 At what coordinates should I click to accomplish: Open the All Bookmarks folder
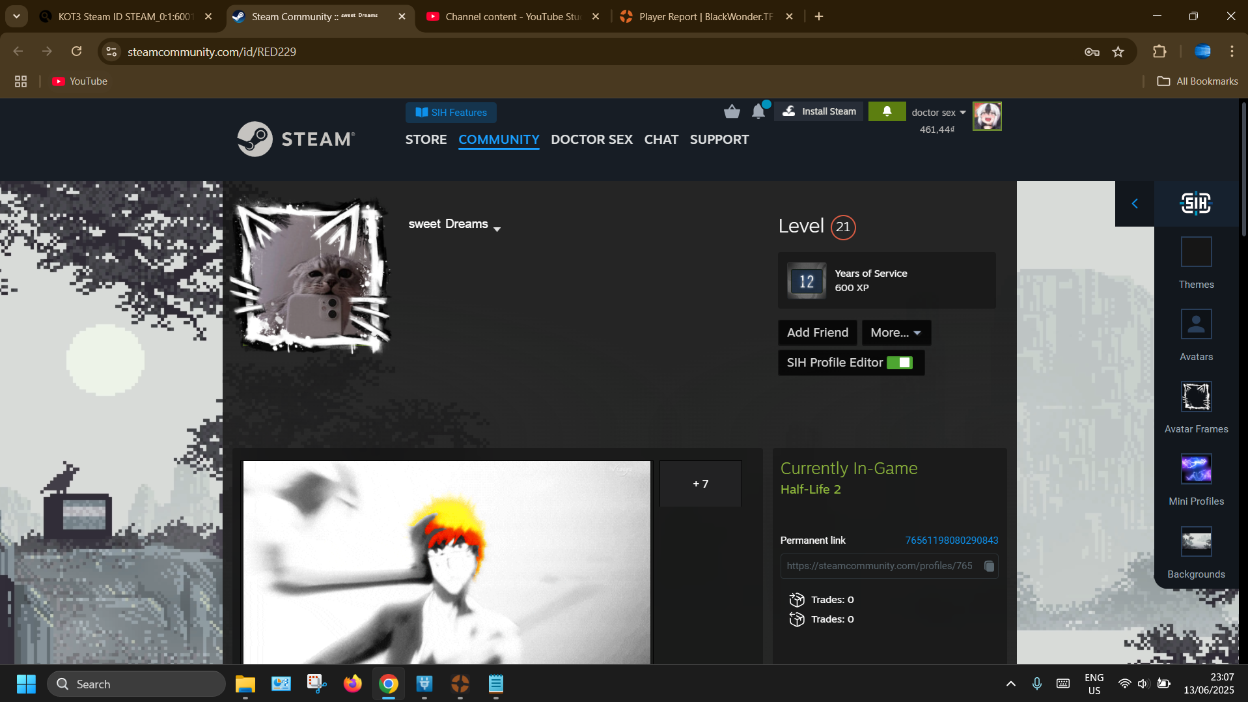[x=1197, y=81]
